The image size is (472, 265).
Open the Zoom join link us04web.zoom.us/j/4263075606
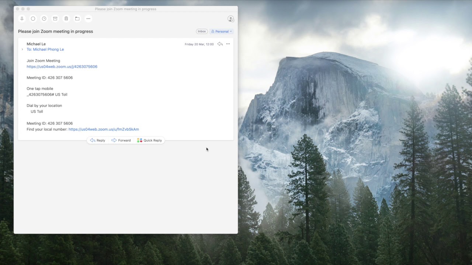point(62,67)
